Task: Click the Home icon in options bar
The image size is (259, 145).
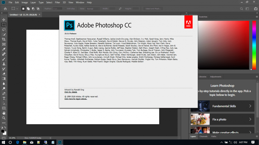Action: [x=5, y=9]
